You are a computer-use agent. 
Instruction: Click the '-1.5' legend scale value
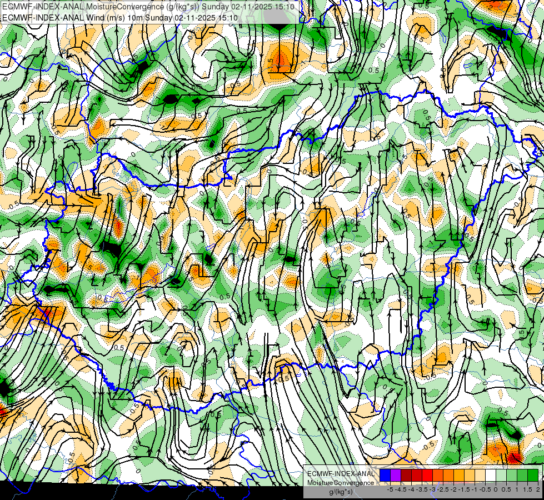(464, 489)
